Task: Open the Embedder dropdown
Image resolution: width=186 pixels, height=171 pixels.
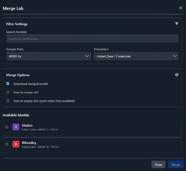Action: [x=136, y=56]
